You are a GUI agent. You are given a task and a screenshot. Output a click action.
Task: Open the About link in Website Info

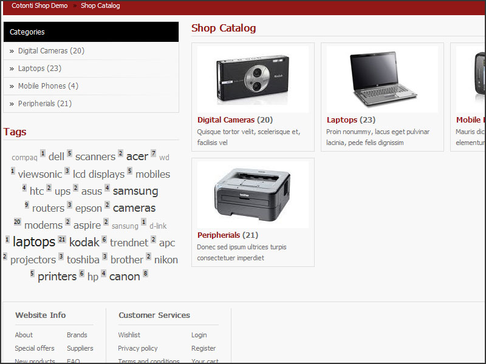[x=24, y=335]
